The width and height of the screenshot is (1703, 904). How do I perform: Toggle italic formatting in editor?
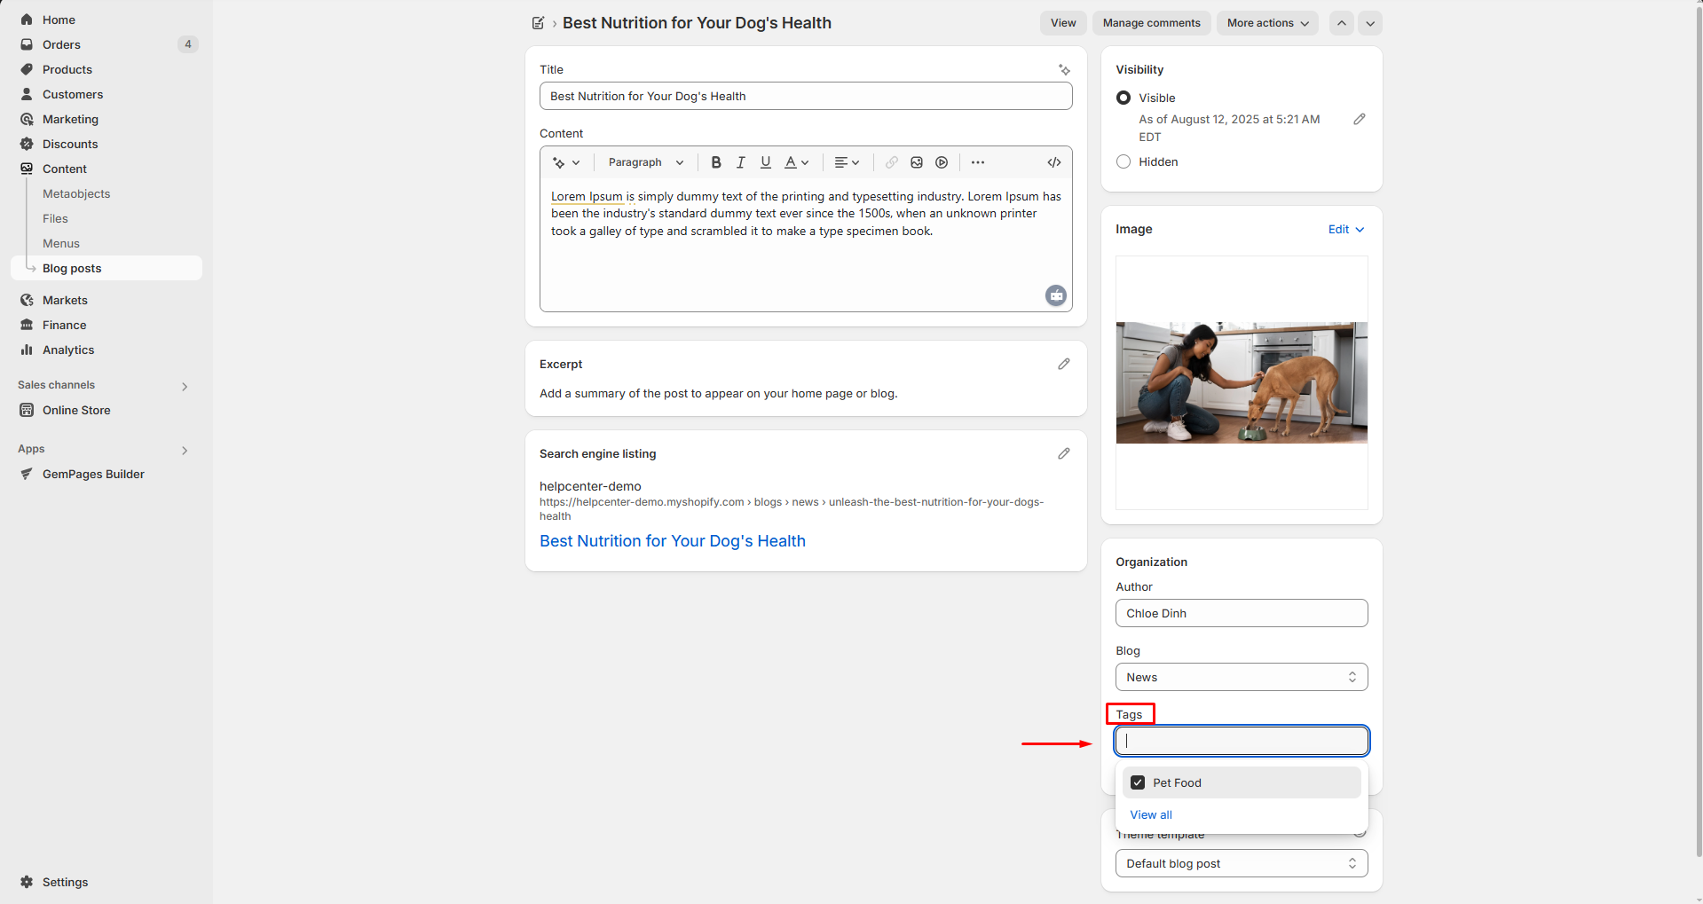click(740, 162)
